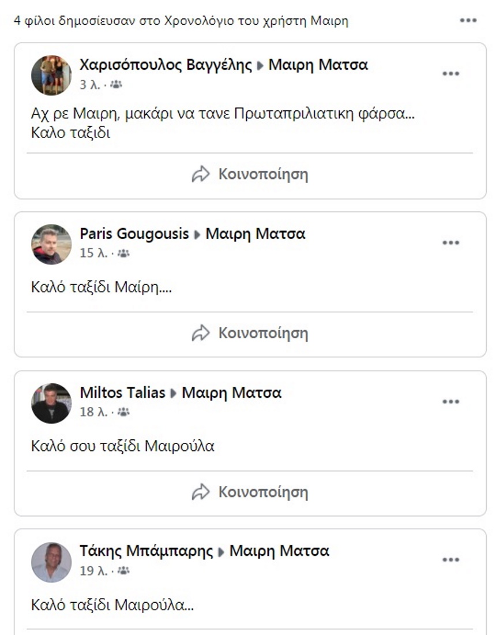Open Paris Gougousis profile picture
Viewport: 496px width, 635px height.
[x=51, y=244]
